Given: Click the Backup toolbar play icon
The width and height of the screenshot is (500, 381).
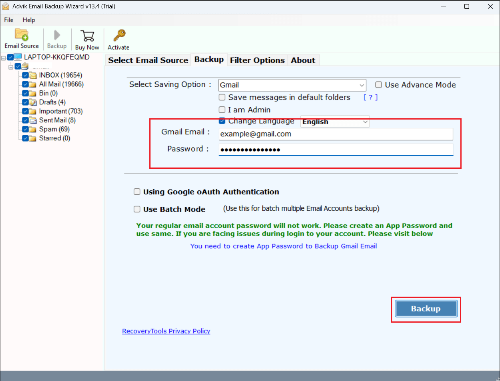Looking at the screenshot, I should point(57,35).
